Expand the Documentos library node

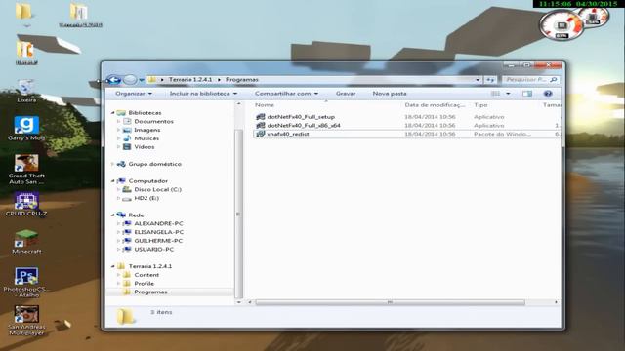click(119, 121)
